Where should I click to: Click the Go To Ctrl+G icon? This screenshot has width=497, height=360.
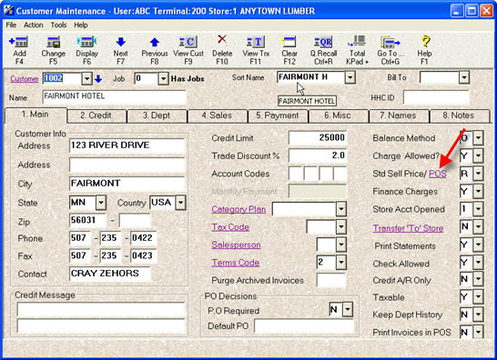coord(390,42)
